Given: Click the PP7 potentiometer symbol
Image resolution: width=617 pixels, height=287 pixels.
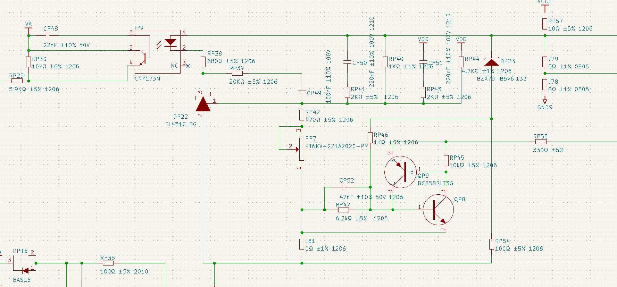Looking at the screenshot, I should click(x=300, y=149).
